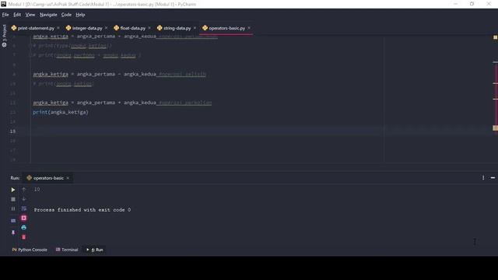Clear console output with trash icon
This screenshot has width=498, height=280.
[24, 236]
